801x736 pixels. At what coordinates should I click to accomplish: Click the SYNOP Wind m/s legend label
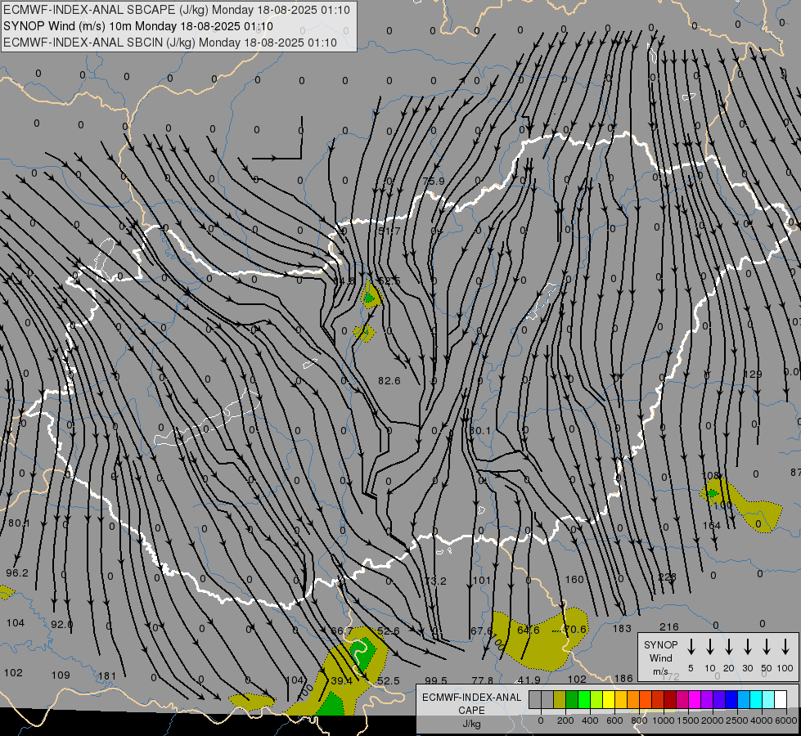[x=660, y=657]
